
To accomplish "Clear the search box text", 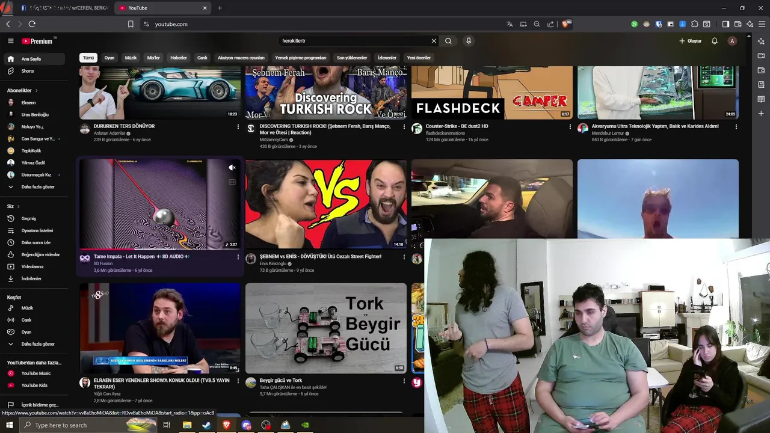I will point(434,41).
